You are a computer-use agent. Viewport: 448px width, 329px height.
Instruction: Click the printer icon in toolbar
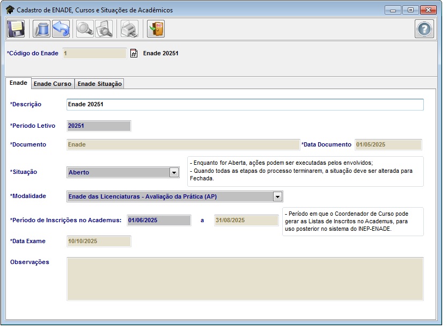tap(129, 28)
